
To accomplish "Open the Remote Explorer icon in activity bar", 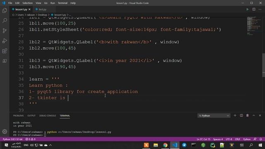I will tap(5, 61).
